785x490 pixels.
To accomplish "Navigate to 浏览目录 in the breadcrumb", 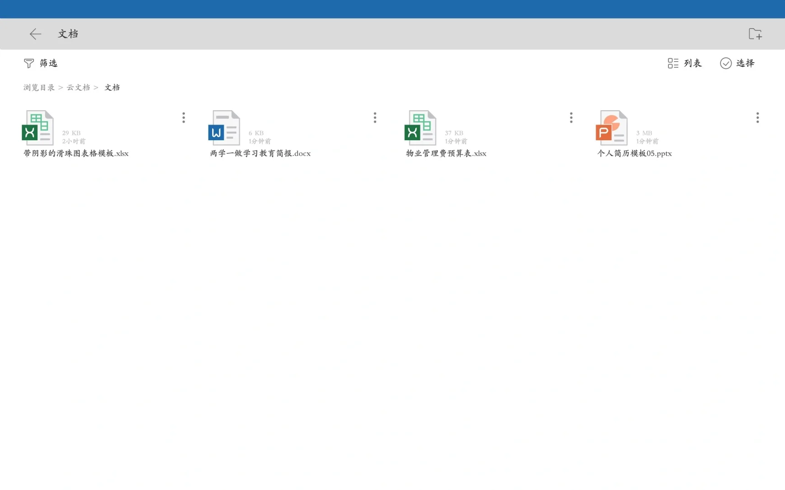I will coord(38,87).
